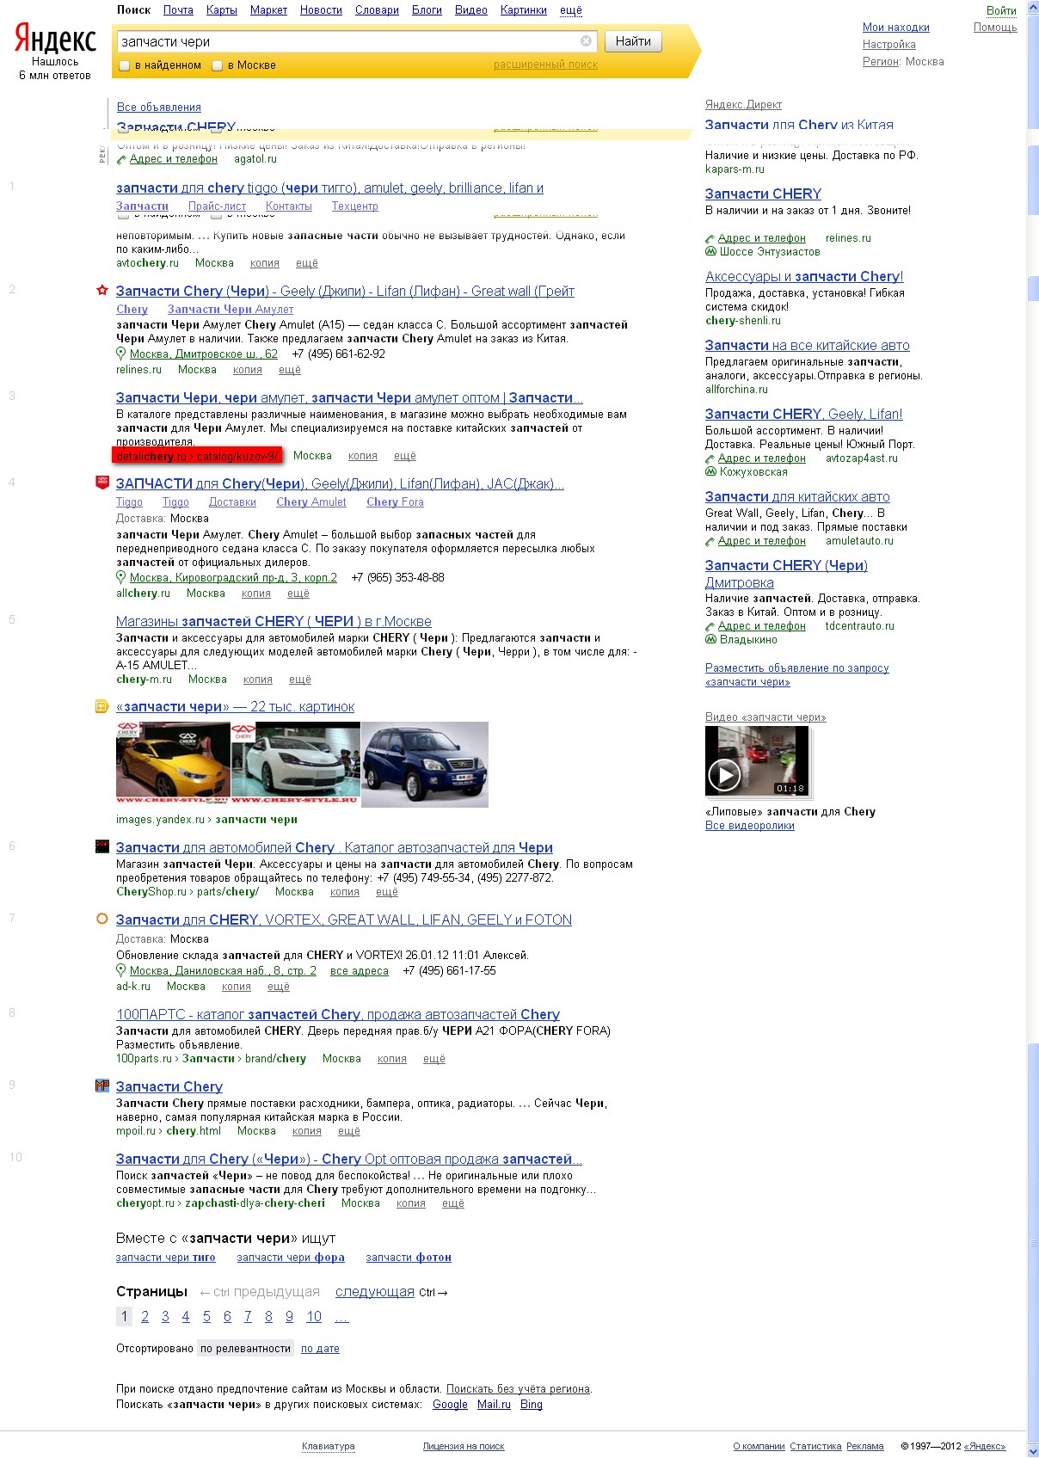Click the metro icon beside Кожуховская
1039x1458 pixels.
pos(710,471)
